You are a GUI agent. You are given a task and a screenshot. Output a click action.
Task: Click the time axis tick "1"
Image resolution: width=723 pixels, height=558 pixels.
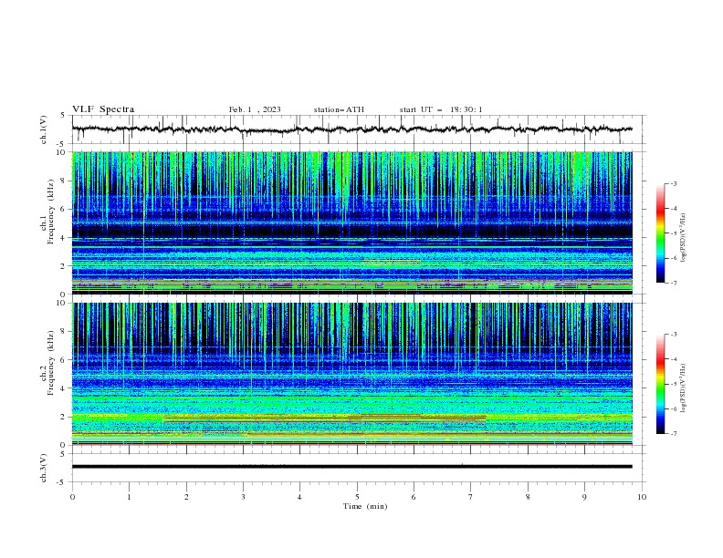click(129, 497)
